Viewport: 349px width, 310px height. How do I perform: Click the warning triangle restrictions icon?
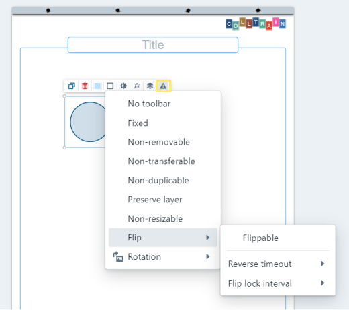click(x=163, y=86)
